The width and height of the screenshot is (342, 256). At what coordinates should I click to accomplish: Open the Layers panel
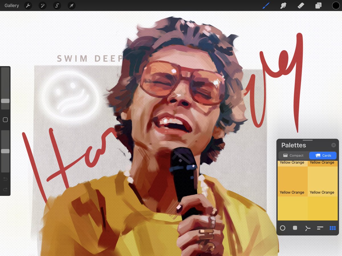click(x=318, y=5)
